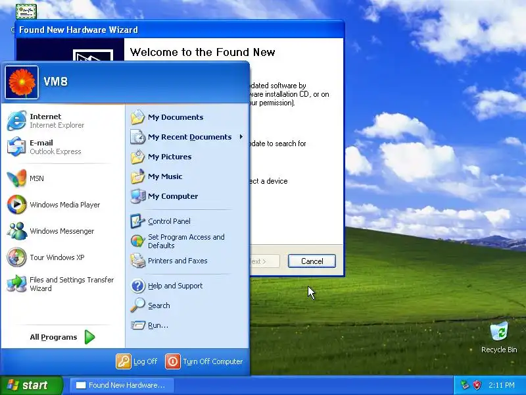Click My Recent Documents icon

coord(137,137)
